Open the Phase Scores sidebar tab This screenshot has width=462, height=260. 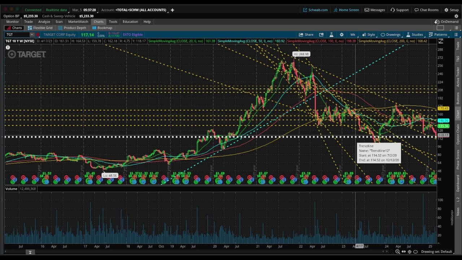(x=458, y=160)
